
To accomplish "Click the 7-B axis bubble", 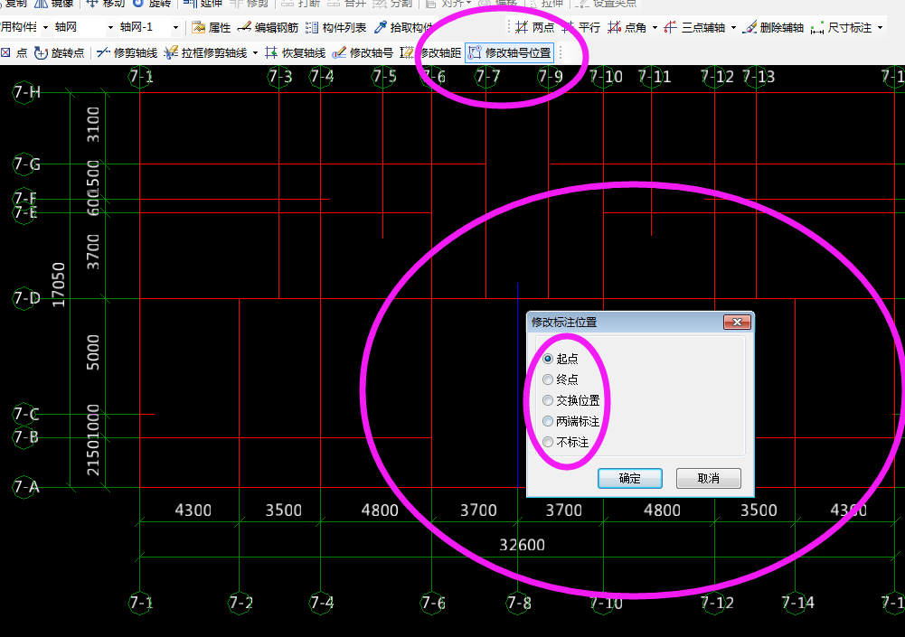I will (25, 437).
